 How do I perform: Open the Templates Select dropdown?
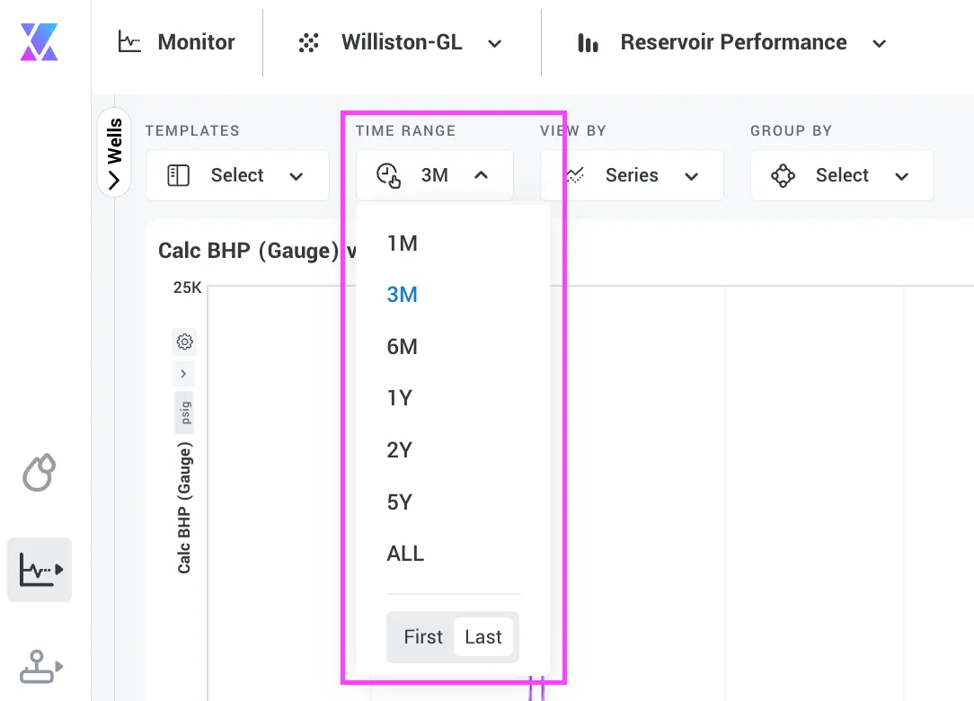pos(237,175)
